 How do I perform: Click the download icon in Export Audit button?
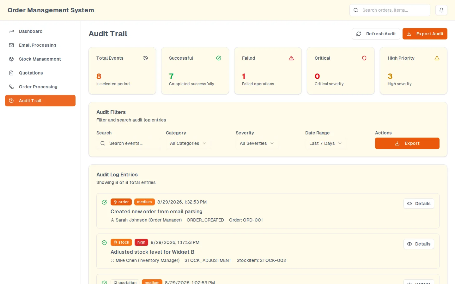point(409,34)
